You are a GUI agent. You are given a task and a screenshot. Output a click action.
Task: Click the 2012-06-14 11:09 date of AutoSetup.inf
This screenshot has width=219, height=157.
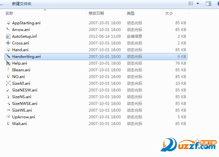click(105, 36)
